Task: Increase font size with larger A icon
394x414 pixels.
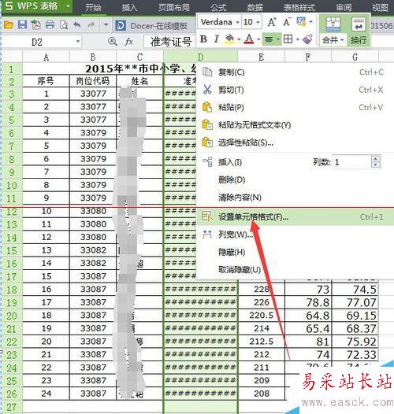Action: pyautogui.click(x=272, y=22)
